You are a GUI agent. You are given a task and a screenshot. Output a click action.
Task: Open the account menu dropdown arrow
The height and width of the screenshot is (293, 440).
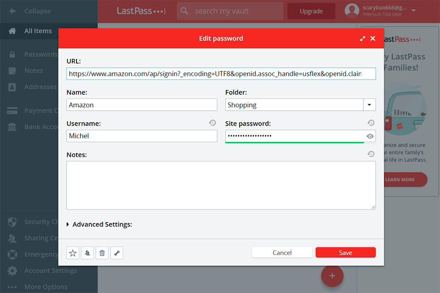tap(413, 10)
